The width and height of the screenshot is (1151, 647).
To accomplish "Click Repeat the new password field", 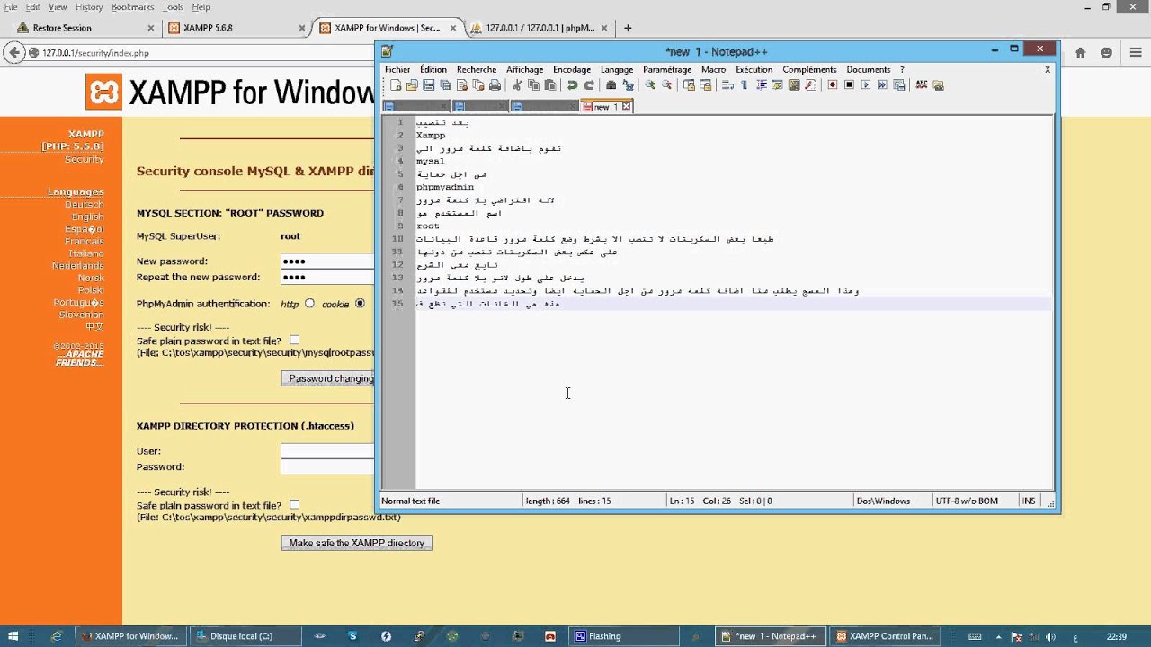I will click(x=327, y=277).
